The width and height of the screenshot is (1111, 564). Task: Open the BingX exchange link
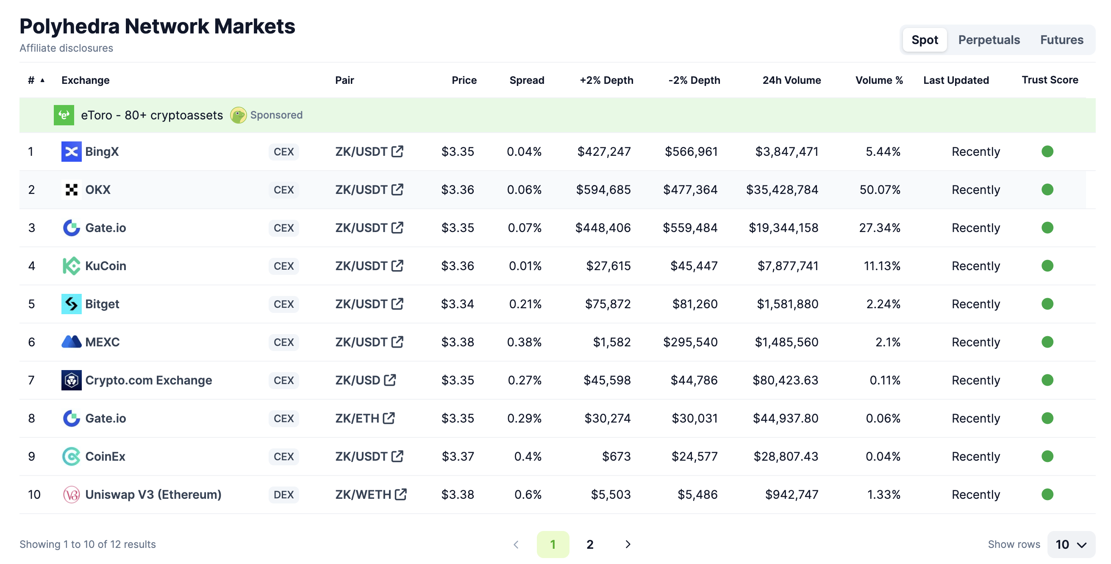click(102, 152)
